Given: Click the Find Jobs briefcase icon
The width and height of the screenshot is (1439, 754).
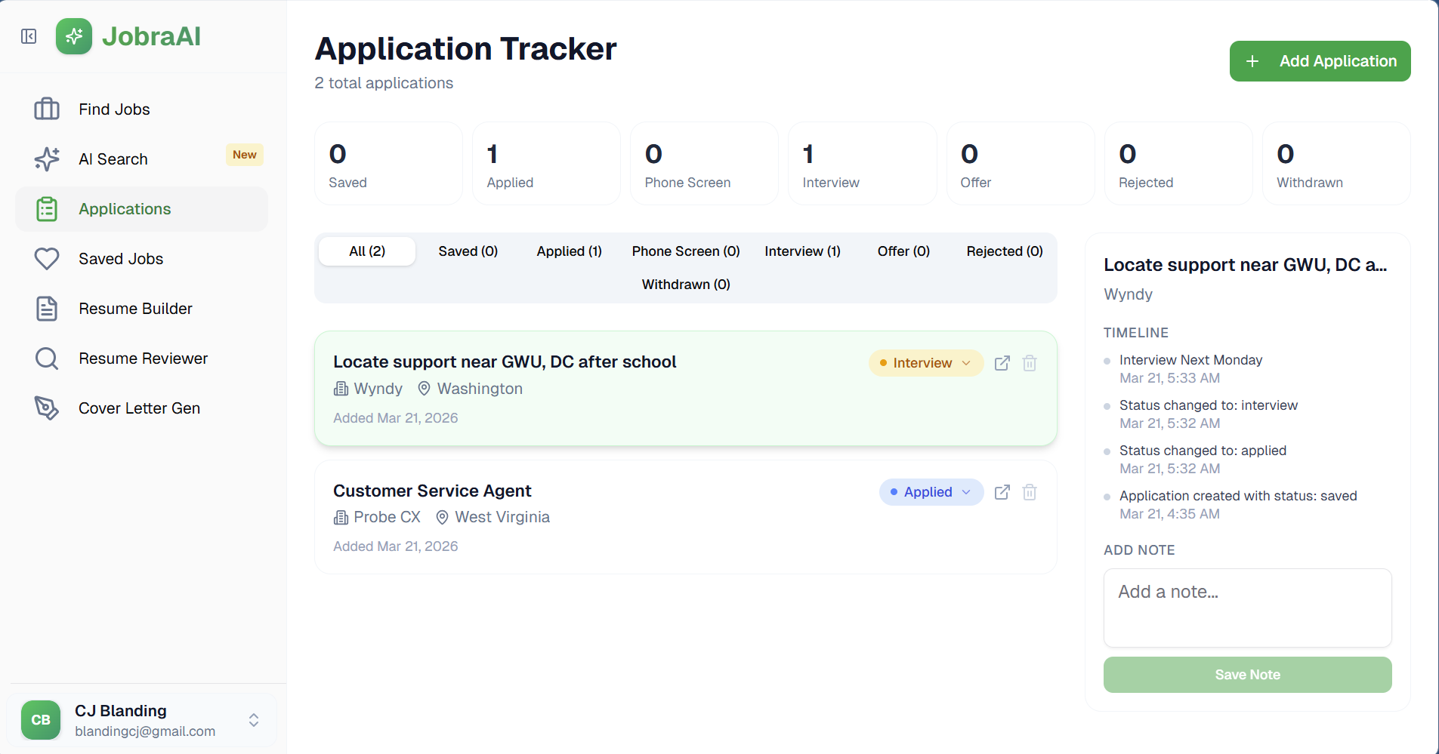Looking at the screenshot, I should click(x=47, y=109).
